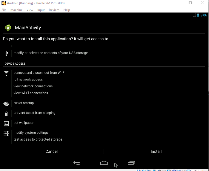
Task: Close the VirtualBox window
Action: [202, 3]
